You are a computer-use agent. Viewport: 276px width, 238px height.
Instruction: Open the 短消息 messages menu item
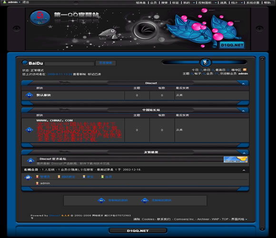(x=141, y=3)
